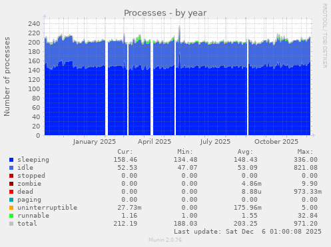This screenshot has height=247, width=331.
Task: Click the 'runnable' legend label
Action: pos(33,216)
